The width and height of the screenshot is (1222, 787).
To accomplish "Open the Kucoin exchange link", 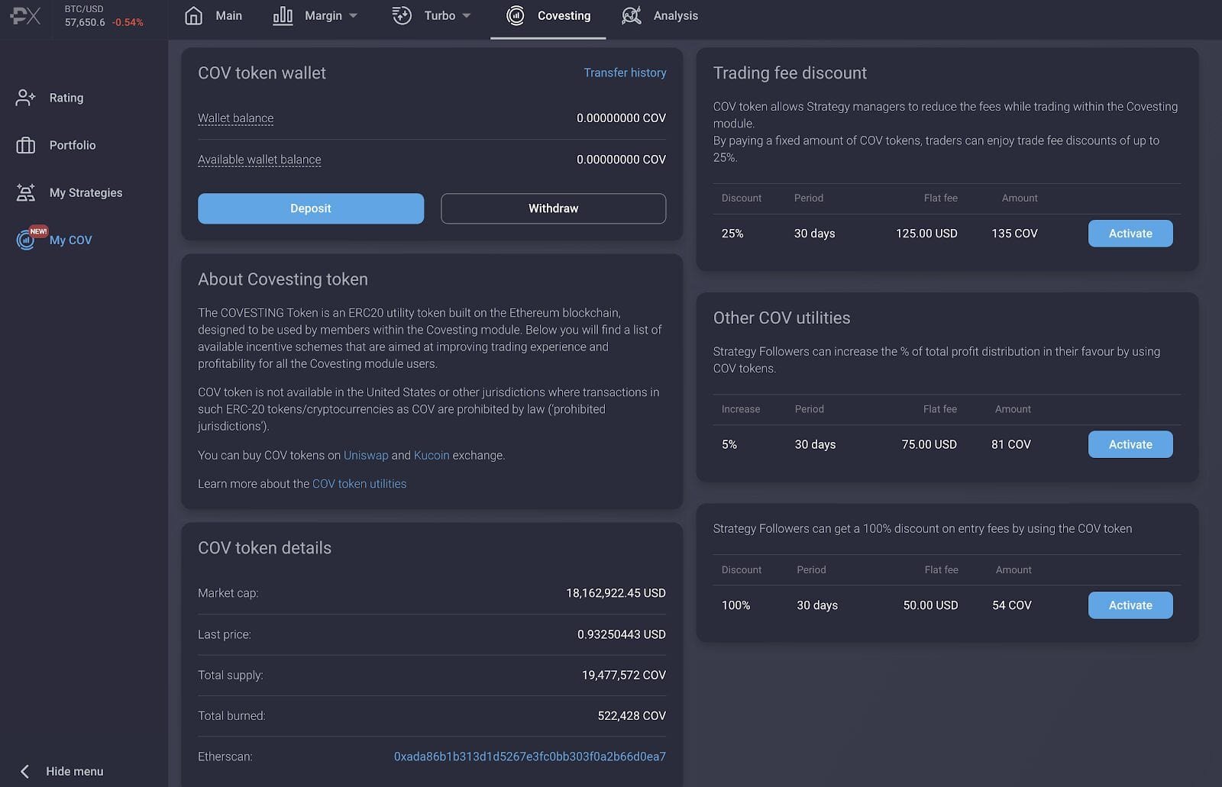I will [x=432, y=455].
